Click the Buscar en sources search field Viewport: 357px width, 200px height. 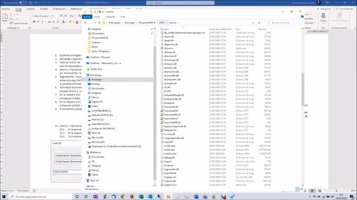(x=284, y=23)
